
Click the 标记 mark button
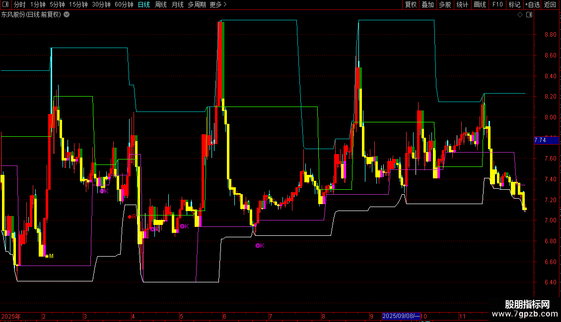click(x=514, y=4)
